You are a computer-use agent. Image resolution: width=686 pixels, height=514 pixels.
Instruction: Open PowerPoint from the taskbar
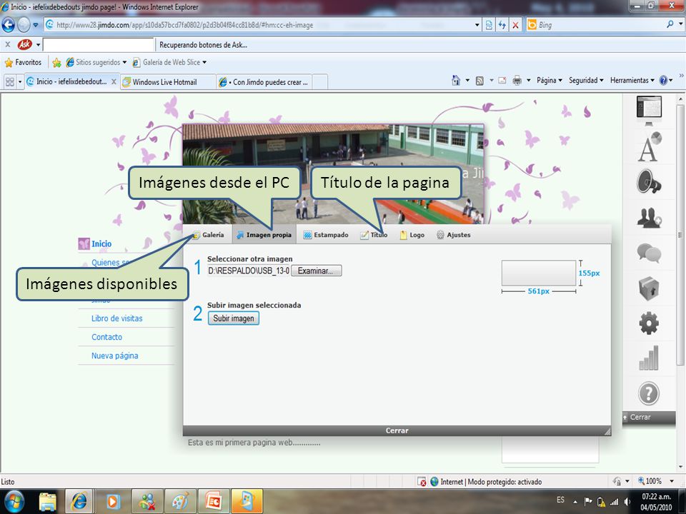click(x=214, y=501)
